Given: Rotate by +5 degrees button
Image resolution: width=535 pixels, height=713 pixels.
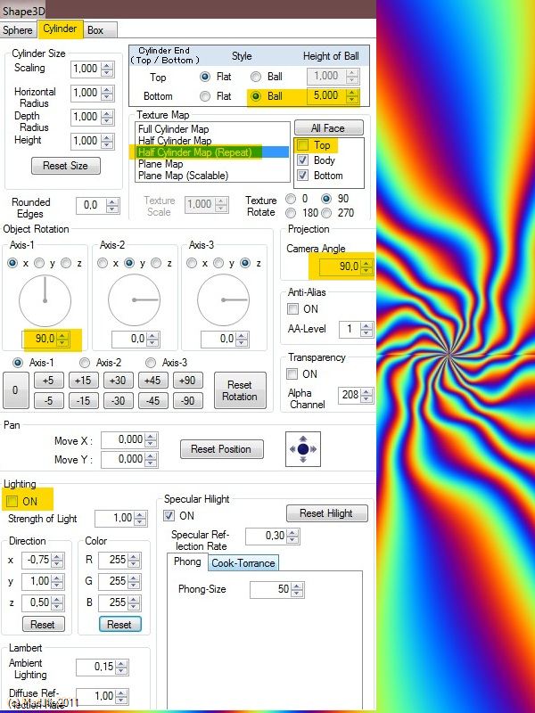Looking at the screenshot, I should coord(49,381).
